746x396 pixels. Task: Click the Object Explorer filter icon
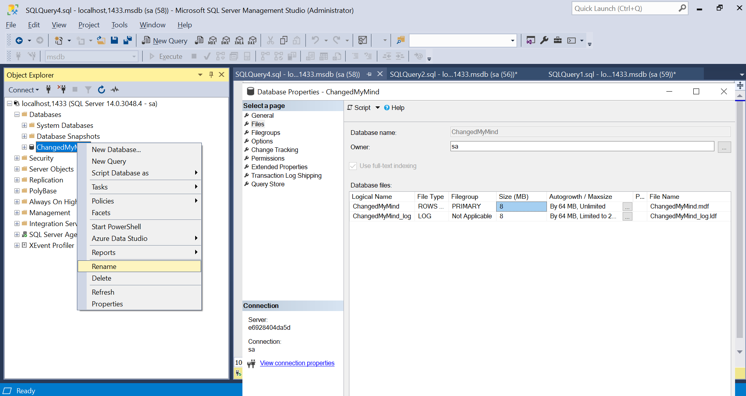(88, 90)
